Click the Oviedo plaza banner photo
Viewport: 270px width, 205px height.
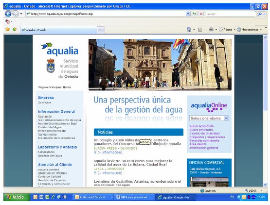click(160, 65)
